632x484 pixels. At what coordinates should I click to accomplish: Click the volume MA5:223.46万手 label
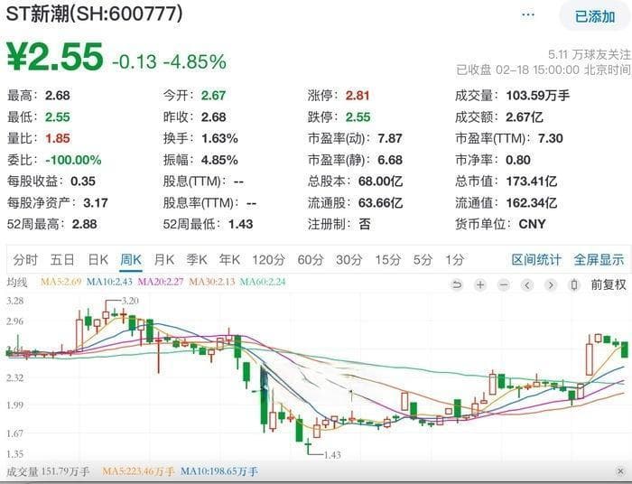point(138,471)
